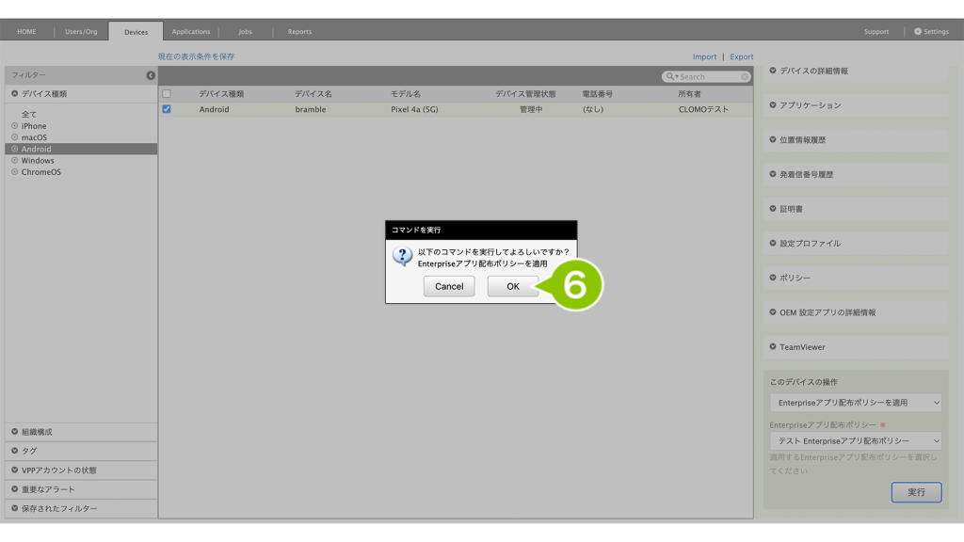964x542 pixels.
Task: Filter devices by iPhone
Action: (x=34, y=126)
